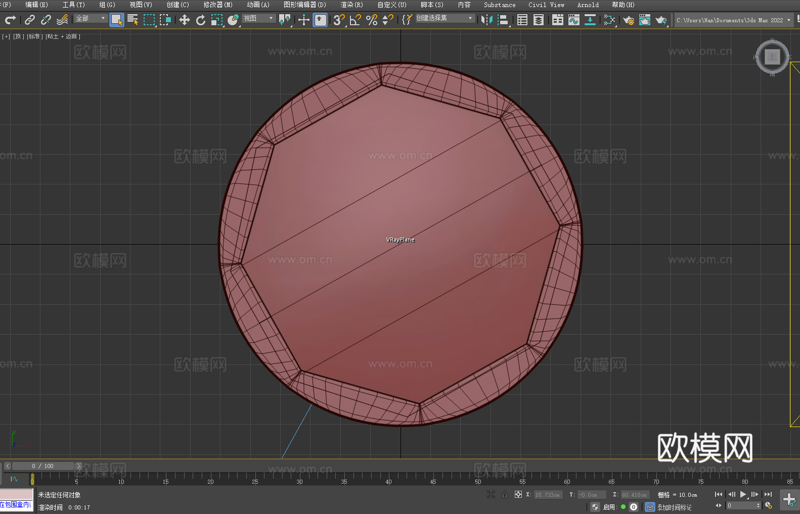Play the animation
The width and height of the screenshot is (800, 514).
point(743,494)
